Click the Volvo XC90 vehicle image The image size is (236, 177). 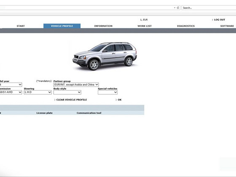pos(105,56)
